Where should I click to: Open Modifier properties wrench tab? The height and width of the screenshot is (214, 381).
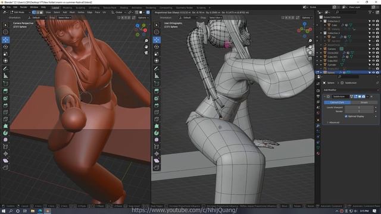pyautogui.click(x=318, y=125)
